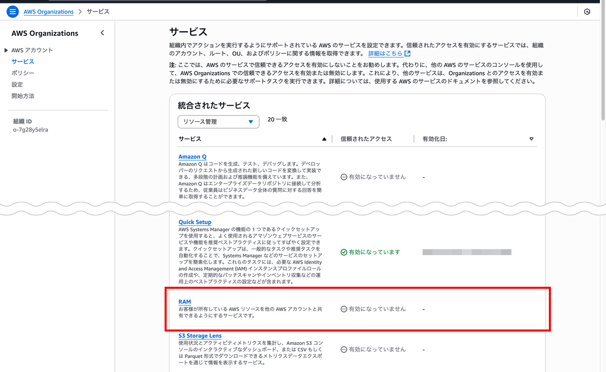
Task: Select サービス in the sidebar
Action: (23, 61)
